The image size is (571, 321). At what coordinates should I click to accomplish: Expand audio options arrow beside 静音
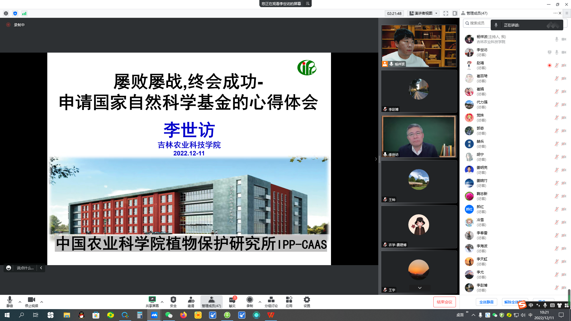pos(20,302)
